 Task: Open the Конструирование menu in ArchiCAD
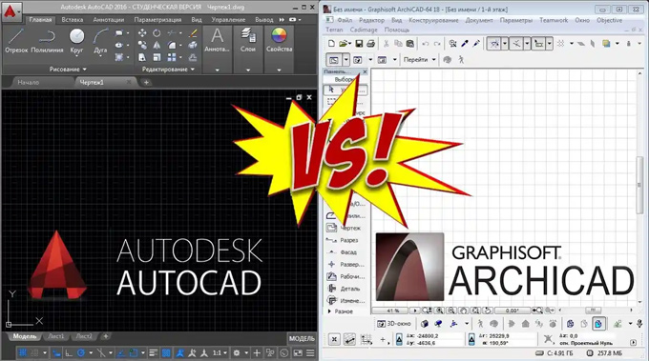(x=433, y=20)
